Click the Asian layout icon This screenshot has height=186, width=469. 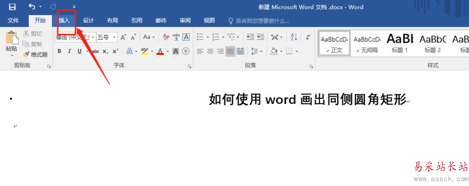(274, 37)
